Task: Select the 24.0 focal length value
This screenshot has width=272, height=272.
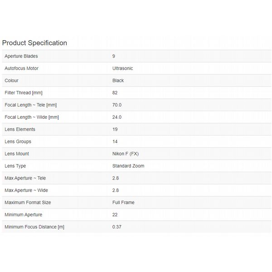Action: click(117, 117)
